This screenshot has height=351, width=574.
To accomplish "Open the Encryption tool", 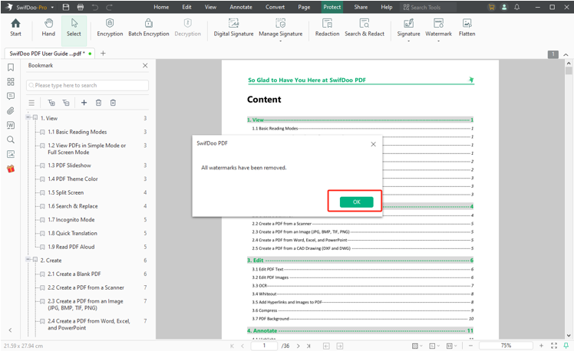I will (110, 28).
